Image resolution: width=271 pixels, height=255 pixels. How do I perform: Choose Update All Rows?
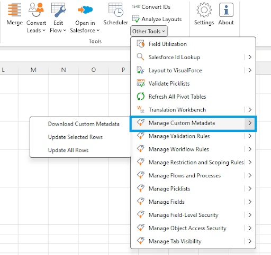coord(68,150)
